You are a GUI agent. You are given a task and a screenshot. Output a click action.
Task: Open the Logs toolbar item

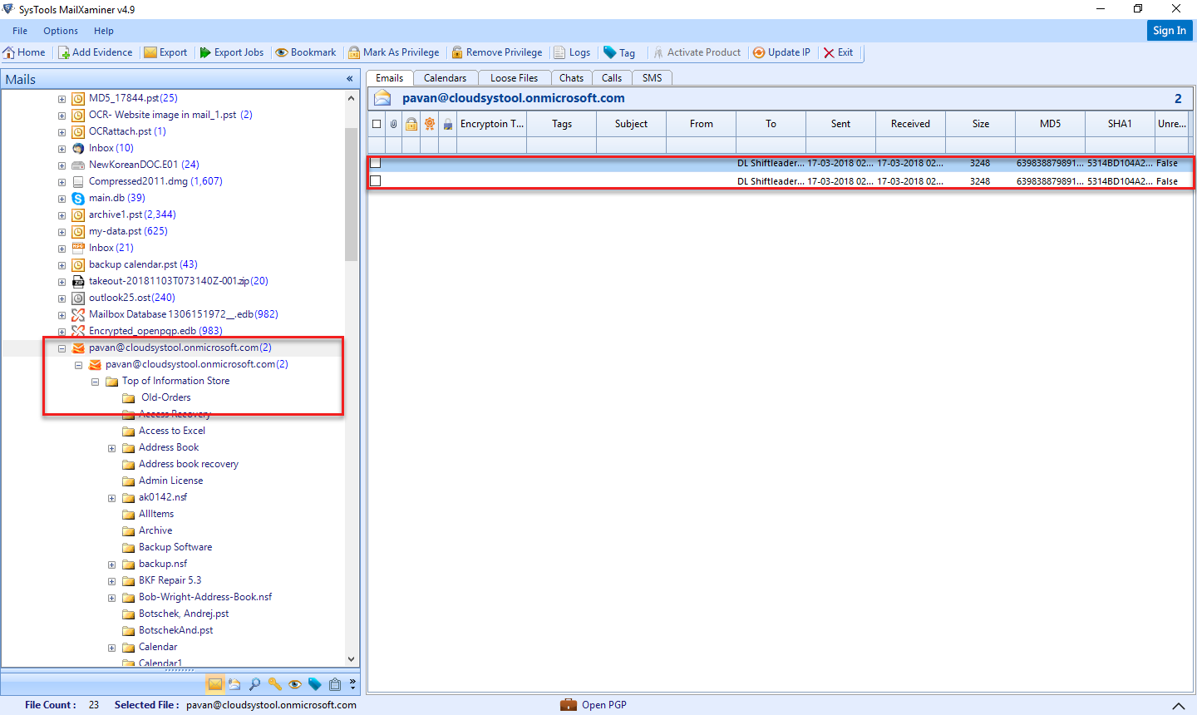pyautogui.click(x=572, y=52)
